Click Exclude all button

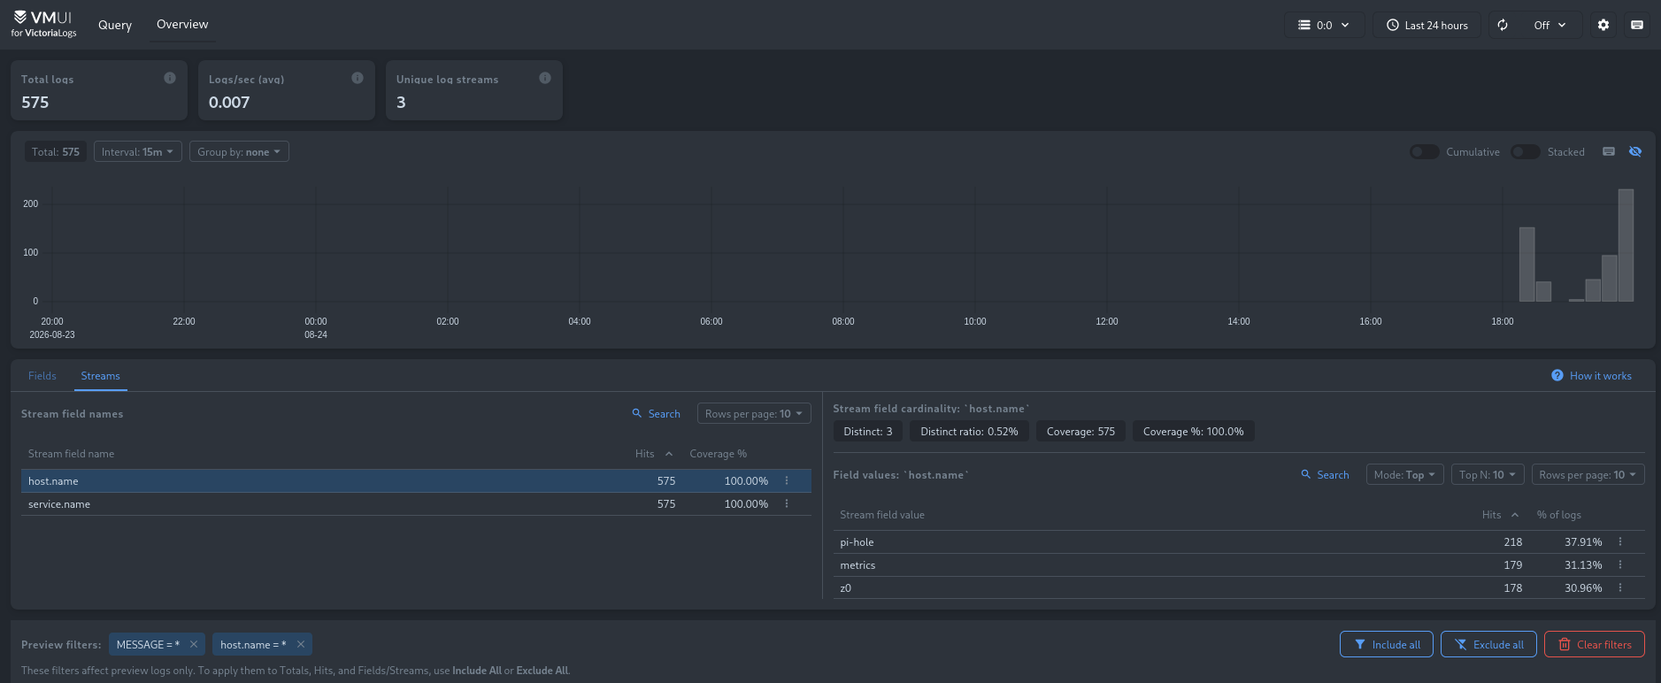point(1489,644)
